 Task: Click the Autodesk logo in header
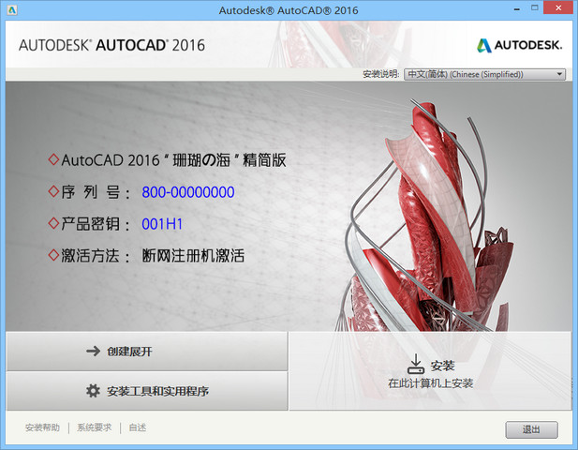[x=520, y=45]
